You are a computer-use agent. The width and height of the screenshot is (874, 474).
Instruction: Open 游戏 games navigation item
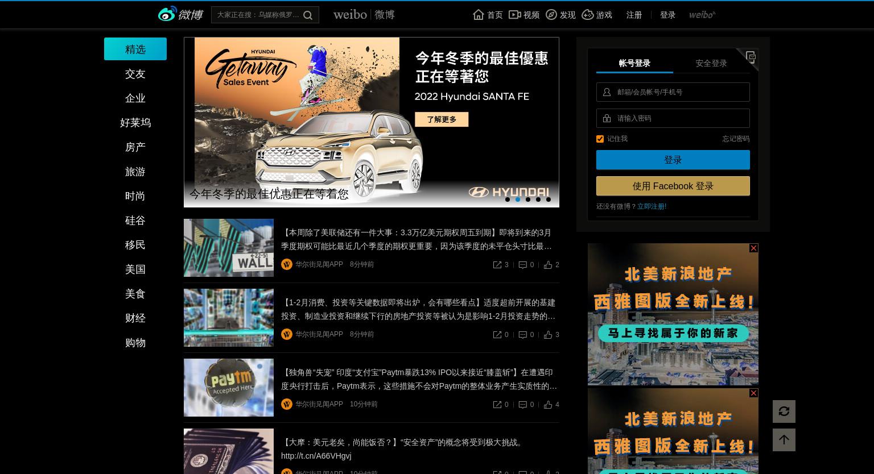(597, 15)
